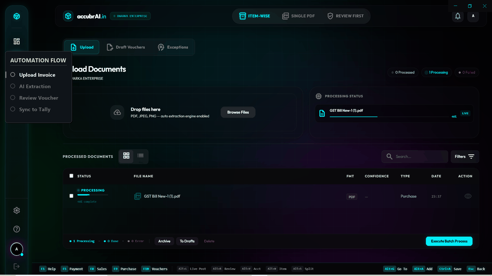Image resolution: width=492 pixels, height=276 pixels.
Task: Click F1 Help shortcut
Action: (x=48, y=269)
